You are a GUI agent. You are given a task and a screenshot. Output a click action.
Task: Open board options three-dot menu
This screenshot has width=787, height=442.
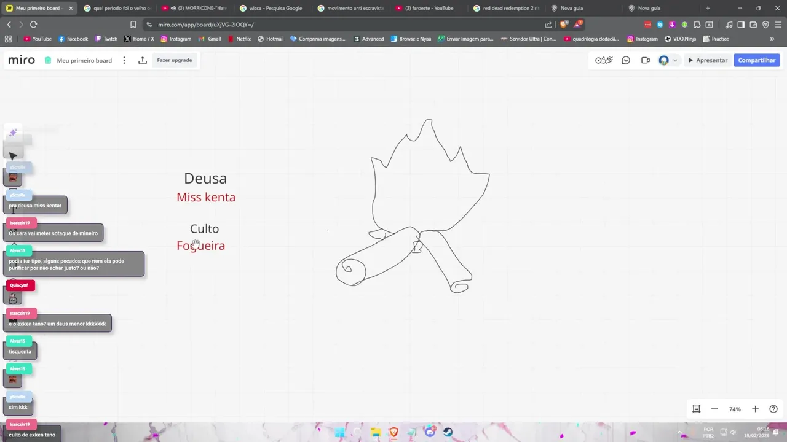coord(124,60)
